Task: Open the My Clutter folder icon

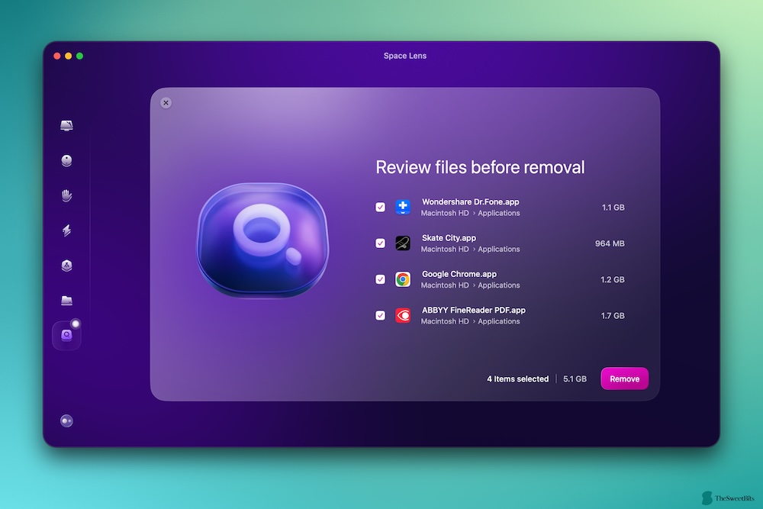Action: 66,300
